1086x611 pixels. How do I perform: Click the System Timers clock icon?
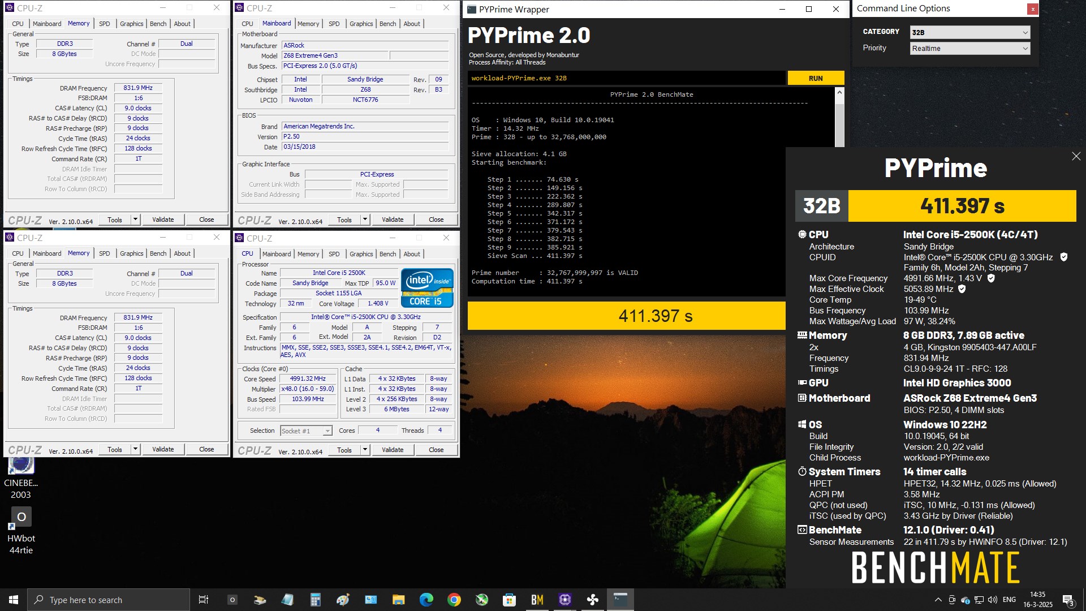[802, 471]
